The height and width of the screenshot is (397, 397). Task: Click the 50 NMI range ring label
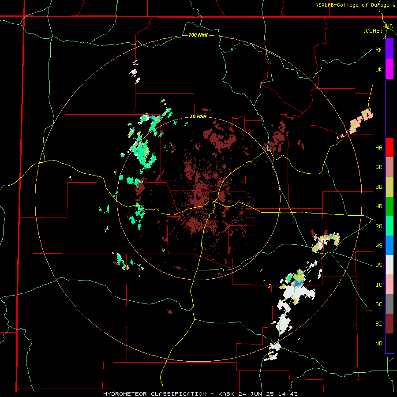tap(198, 116)
